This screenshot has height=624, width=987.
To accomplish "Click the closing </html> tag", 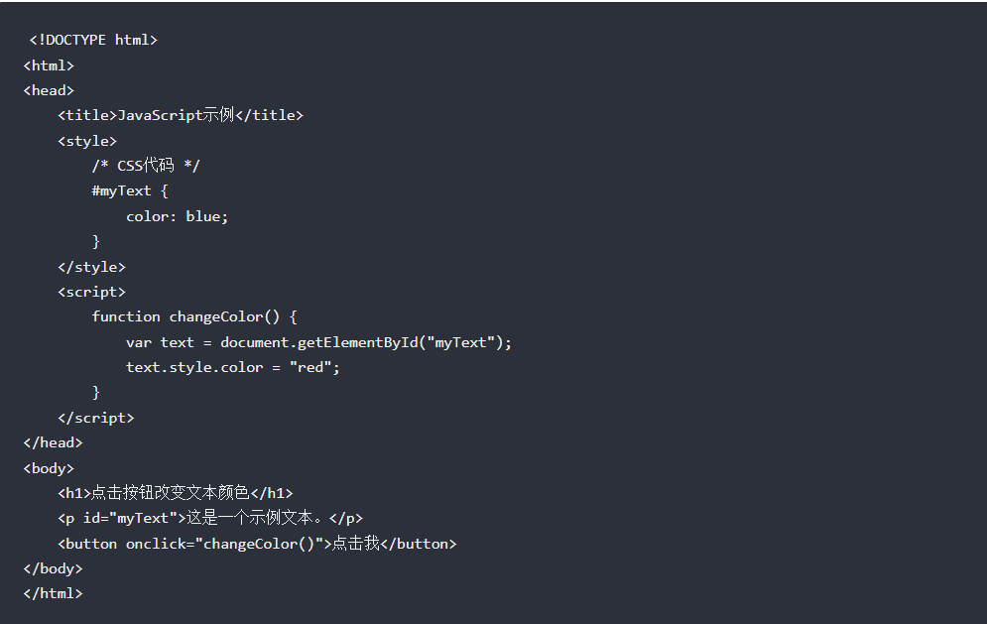I will (x=53, y=593).
